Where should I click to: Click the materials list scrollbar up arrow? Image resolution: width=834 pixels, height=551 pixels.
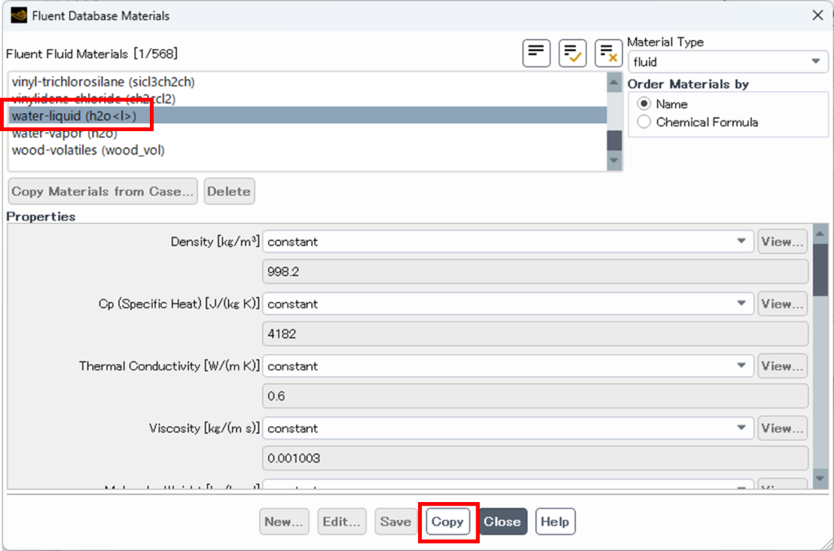pyautogui.click(x=614, y=82)
